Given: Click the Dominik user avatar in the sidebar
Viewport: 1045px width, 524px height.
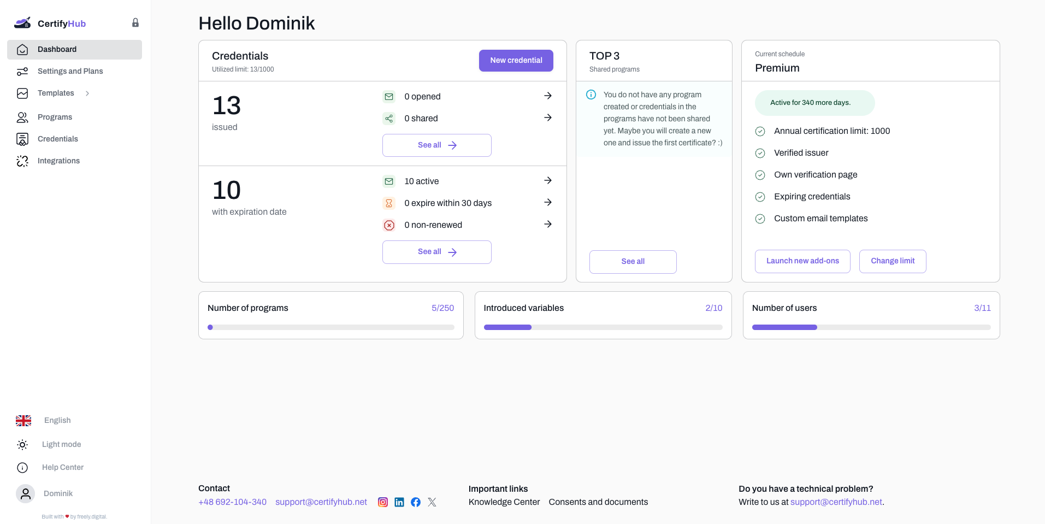Looking at the screenshot, I should click(x=25, y=493).
